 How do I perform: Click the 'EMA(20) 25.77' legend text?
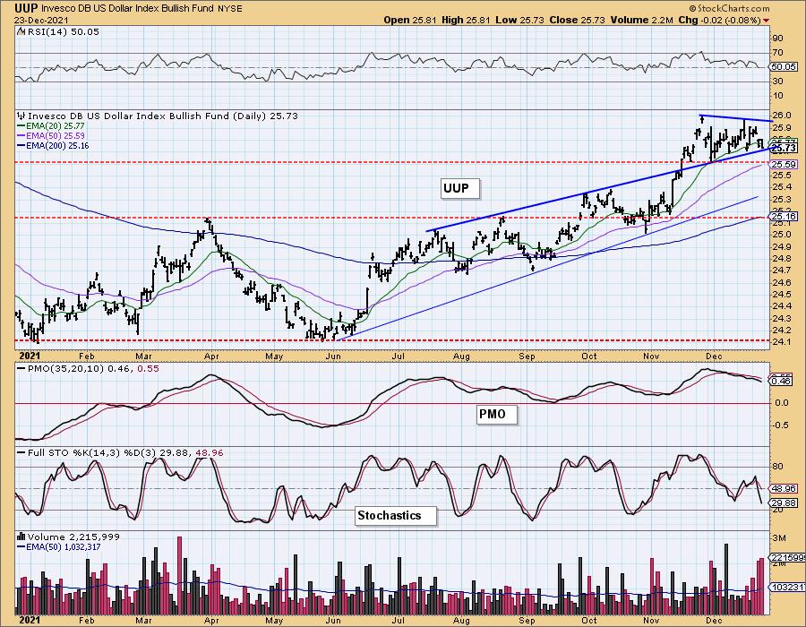[x=56, y=126]
